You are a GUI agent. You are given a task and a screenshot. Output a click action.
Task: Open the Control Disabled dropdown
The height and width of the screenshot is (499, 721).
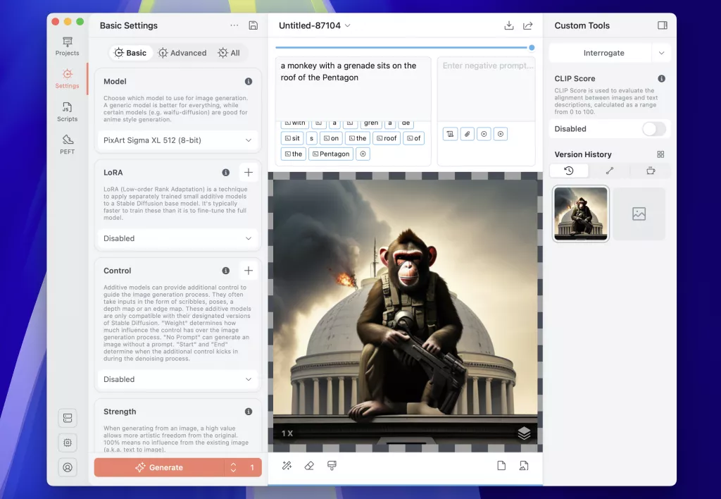(x=177, y=379)
